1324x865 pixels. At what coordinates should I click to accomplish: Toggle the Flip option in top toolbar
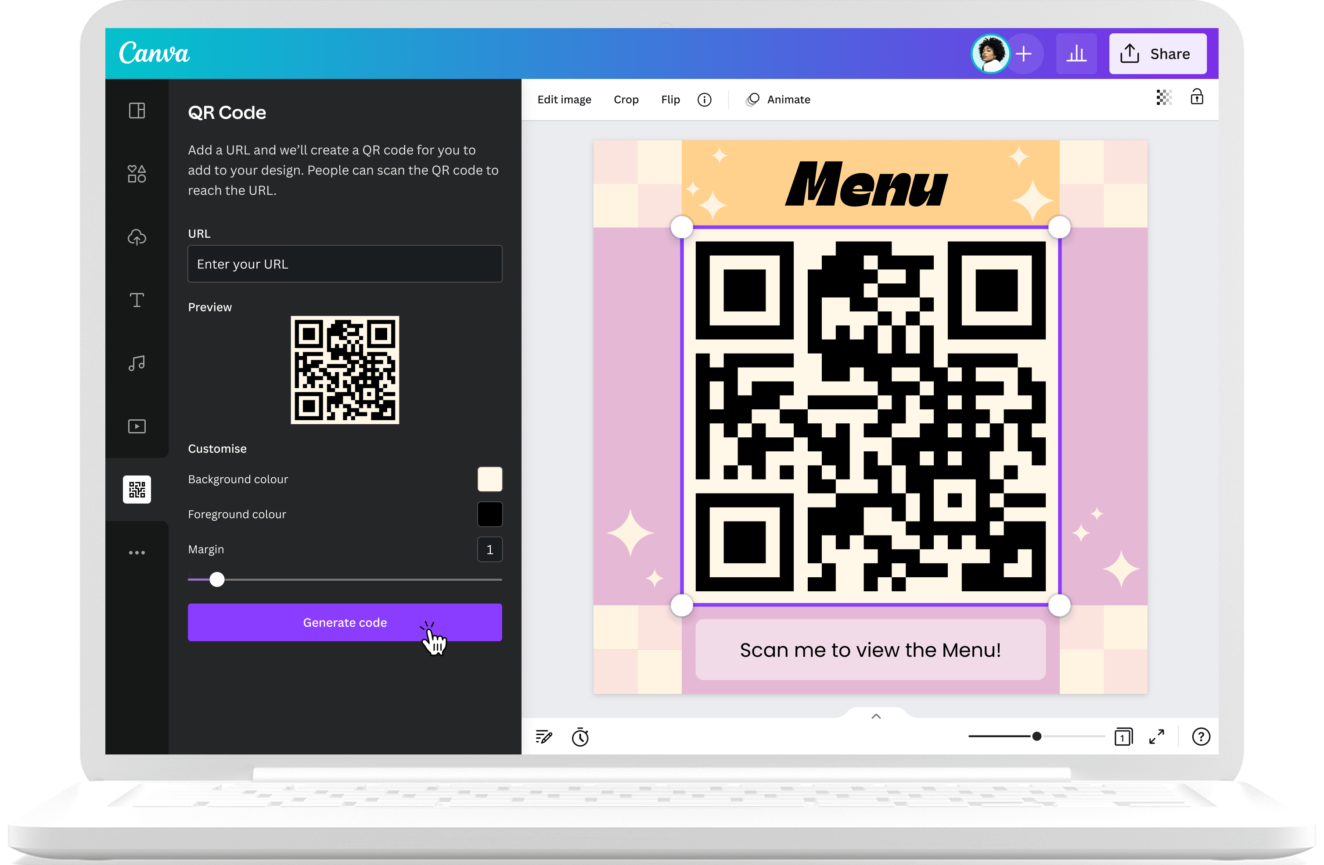click(x=670, y=100)
